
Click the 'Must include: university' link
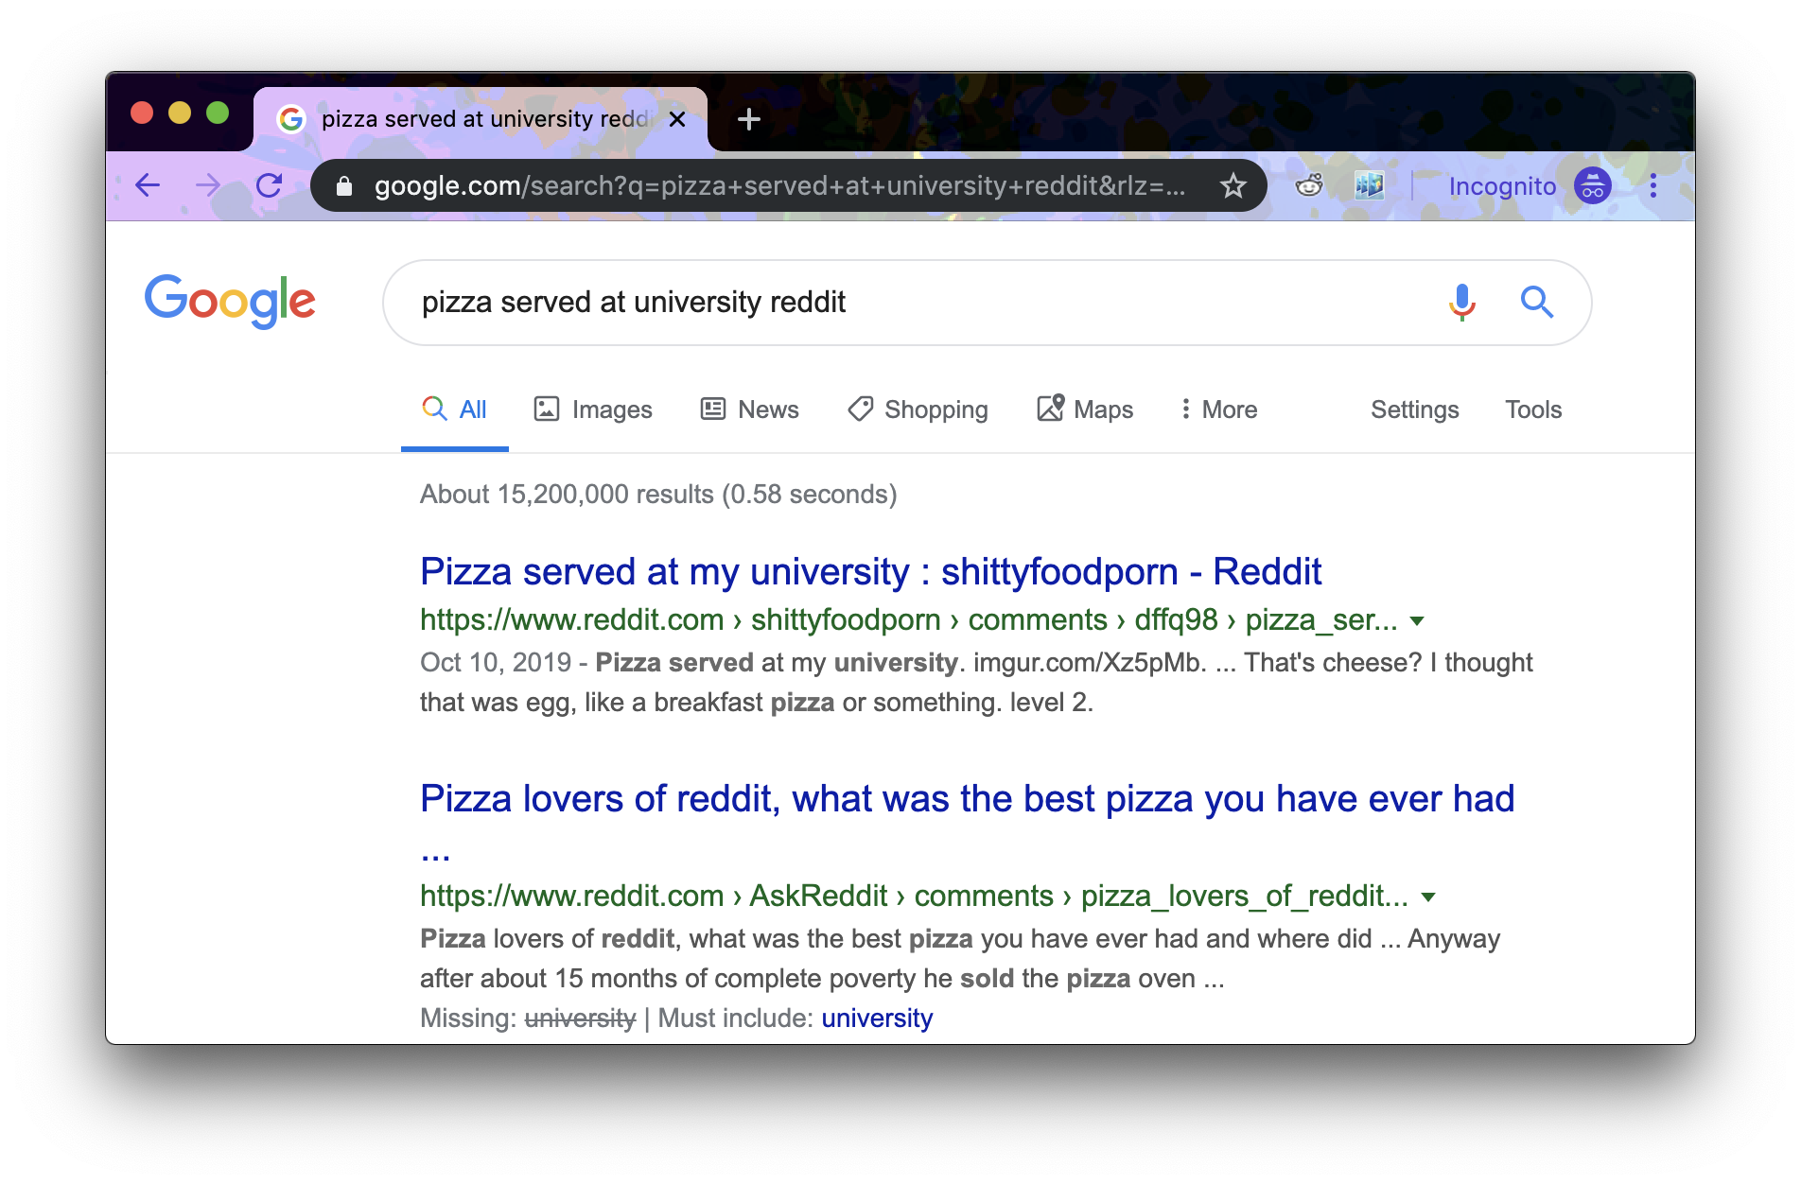877,1019
